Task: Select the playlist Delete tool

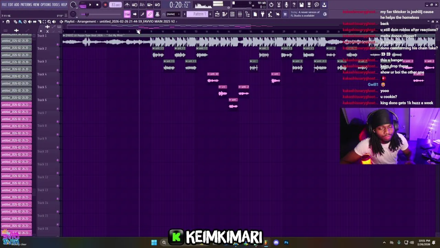Action: tap(25, 22)
